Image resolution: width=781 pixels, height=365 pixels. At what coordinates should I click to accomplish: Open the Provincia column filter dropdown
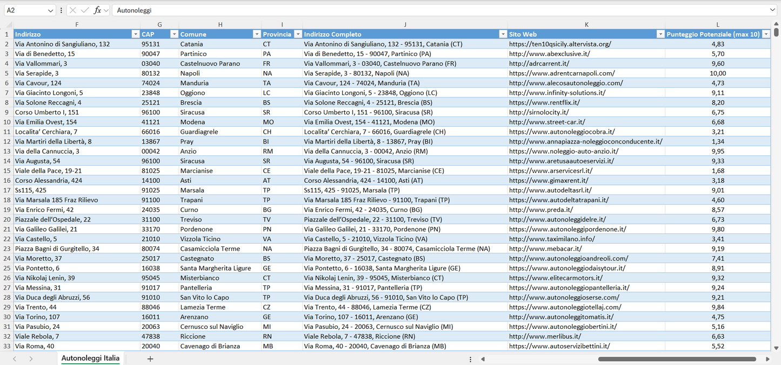[x=297, y=34]
